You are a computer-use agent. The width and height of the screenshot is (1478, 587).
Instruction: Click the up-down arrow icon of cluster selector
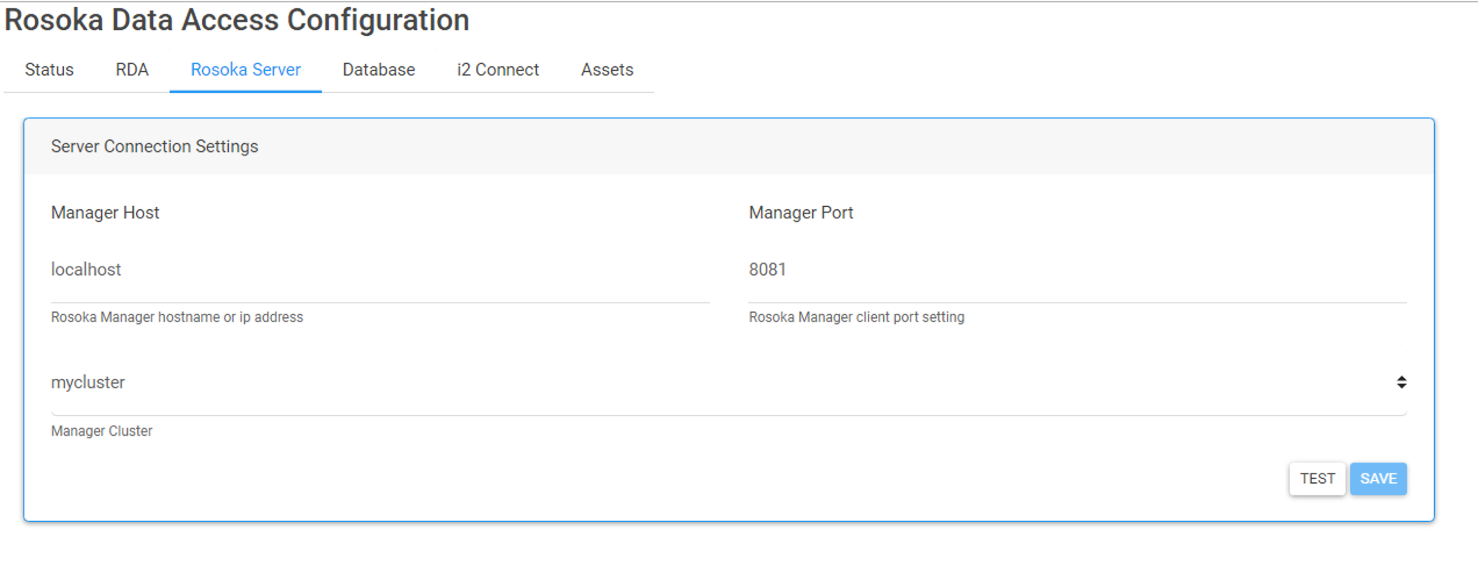[x=1401, y=382]
